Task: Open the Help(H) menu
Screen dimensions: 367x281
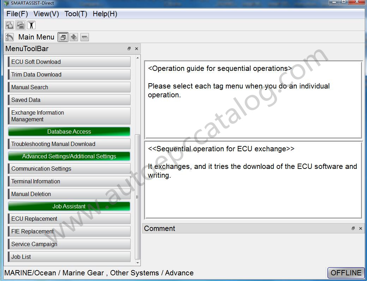Action: [105, 14]
